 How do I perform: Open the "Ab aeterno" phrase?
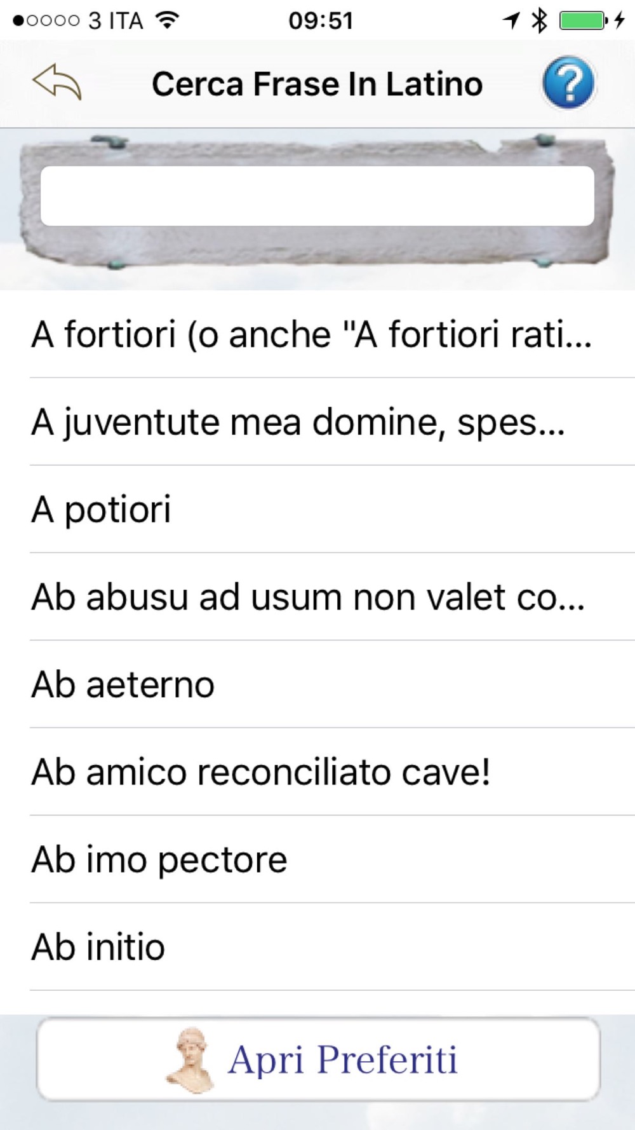pyautogui.click(x=123, y=685)
